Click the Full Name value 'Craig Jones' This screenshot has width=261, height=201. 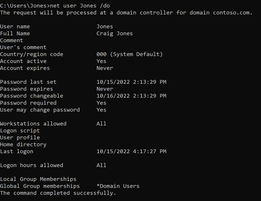click(114, 33)
